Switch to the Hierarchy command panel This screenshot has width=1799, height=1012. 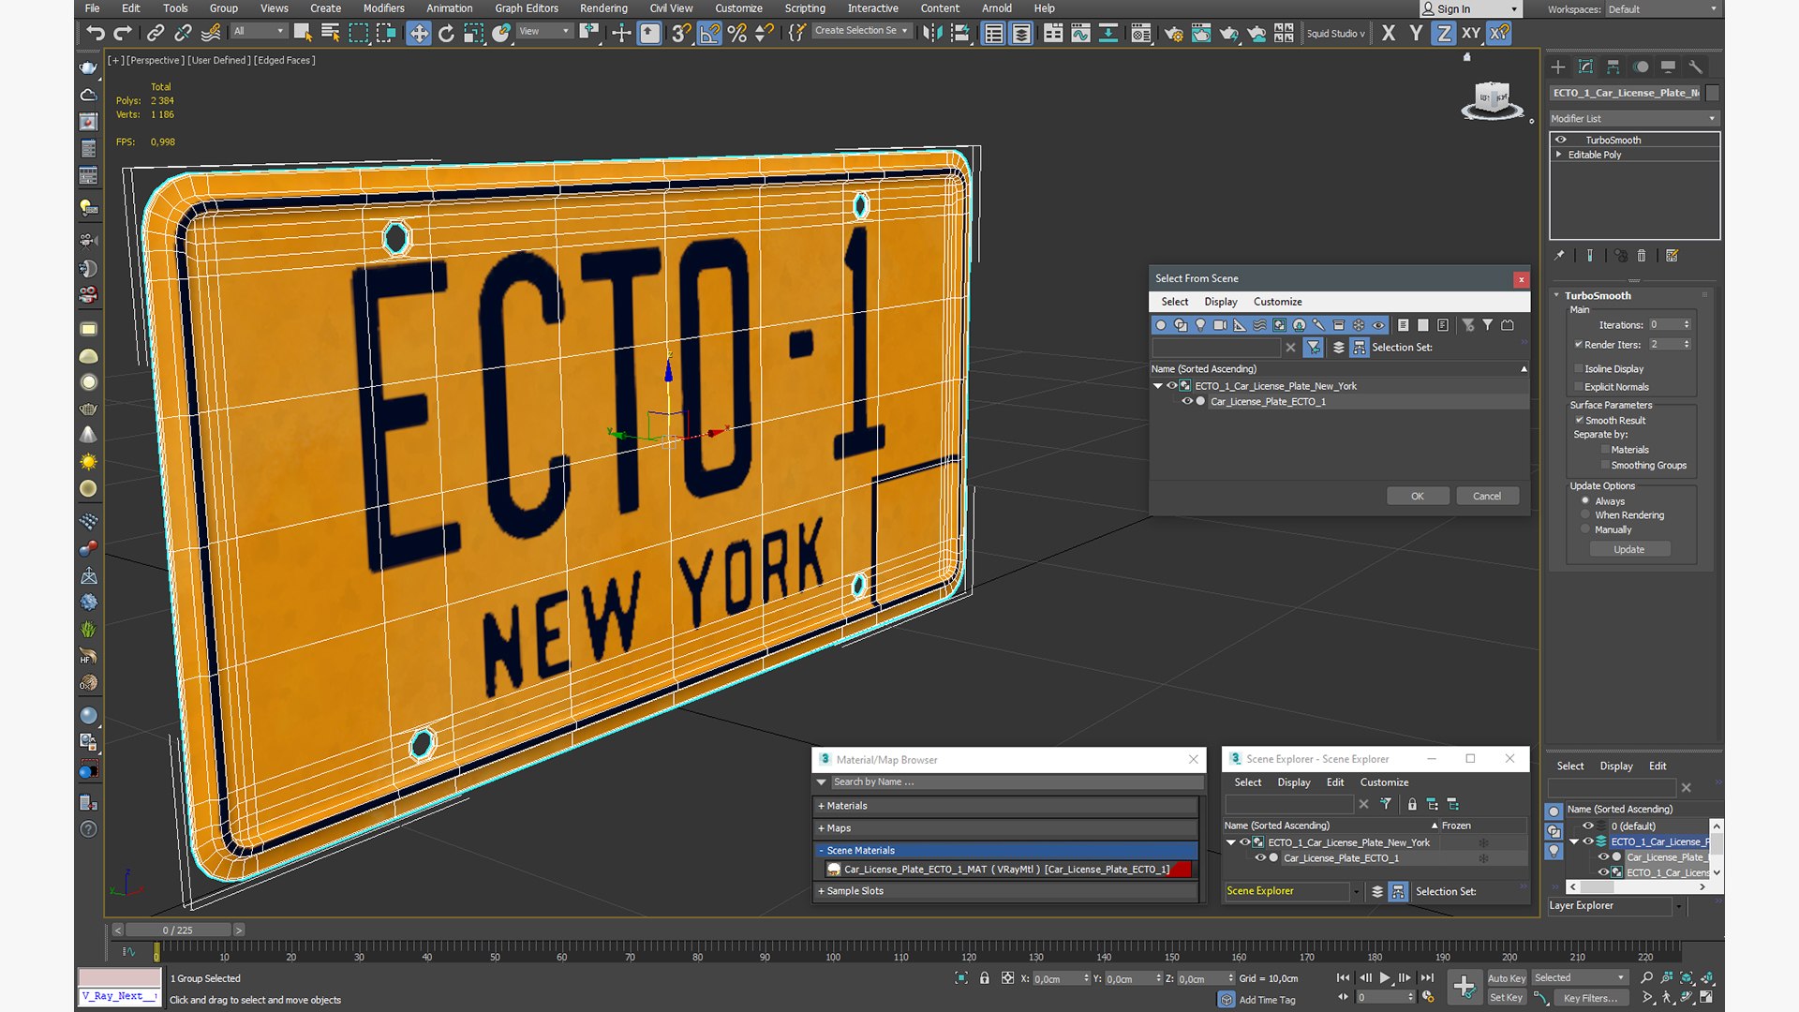coord(1613,67)
